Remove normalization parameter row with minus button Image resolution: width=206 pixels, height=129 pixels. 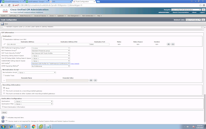tap(95, 80)
